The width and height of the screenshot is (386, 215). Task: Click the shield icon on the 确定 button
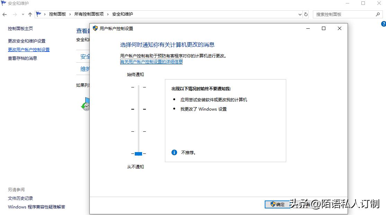tap(272, 204)
